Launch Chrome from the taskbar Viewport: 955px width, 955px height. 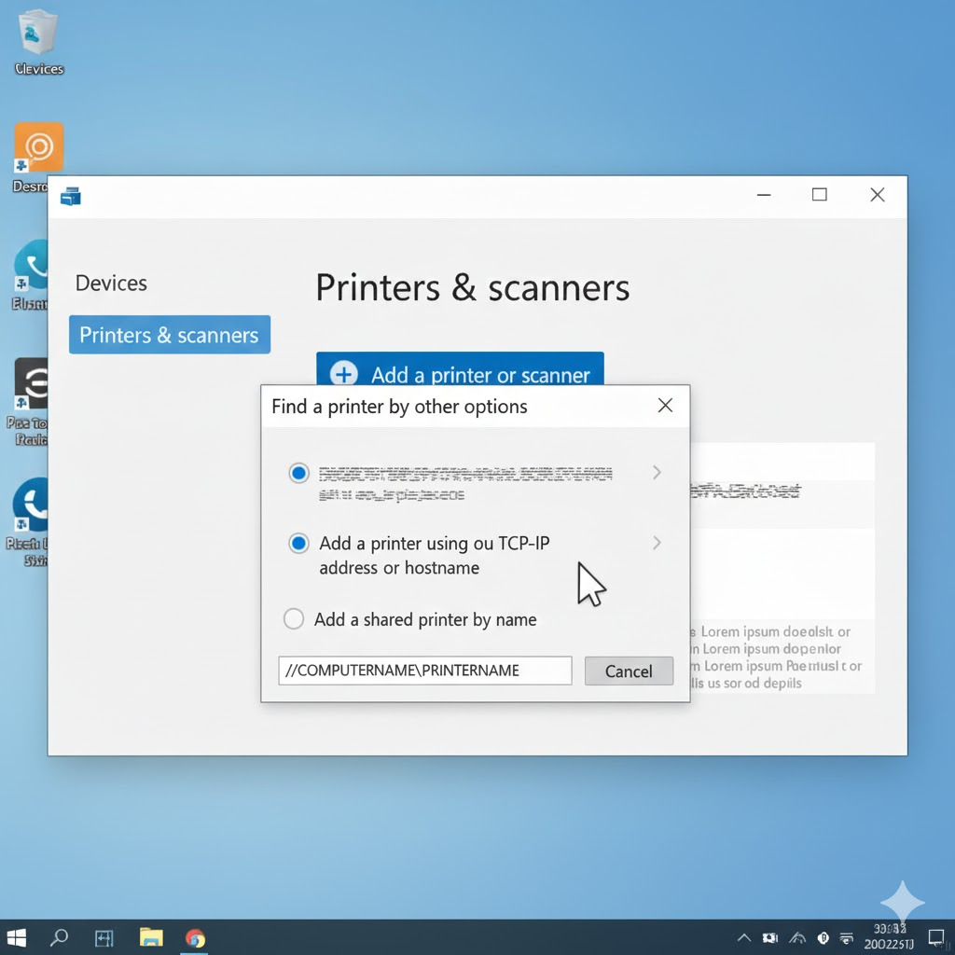(195, 937)
